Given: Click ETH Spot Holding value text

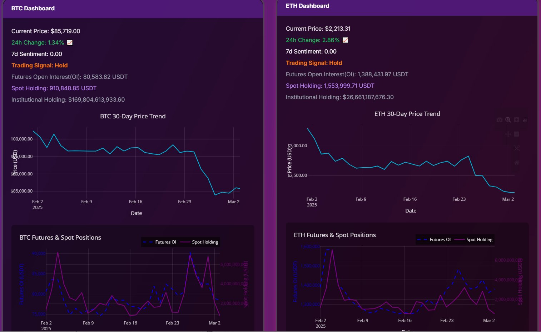Looking at the screenshot, I should [330, 86].
